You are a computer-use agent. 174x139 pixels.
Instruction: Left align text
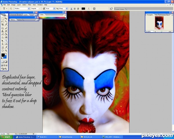(71, 9)
